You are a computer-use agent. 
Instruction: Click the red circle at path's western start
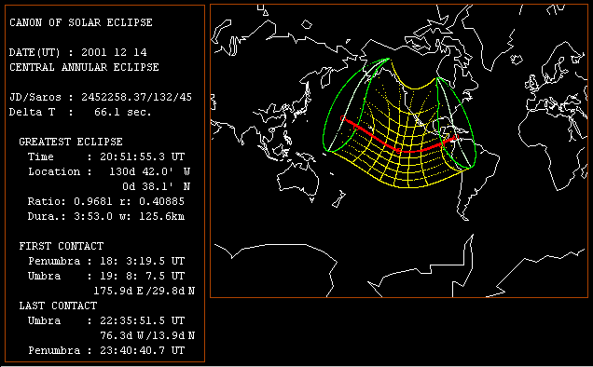click(x=342, y=118)
